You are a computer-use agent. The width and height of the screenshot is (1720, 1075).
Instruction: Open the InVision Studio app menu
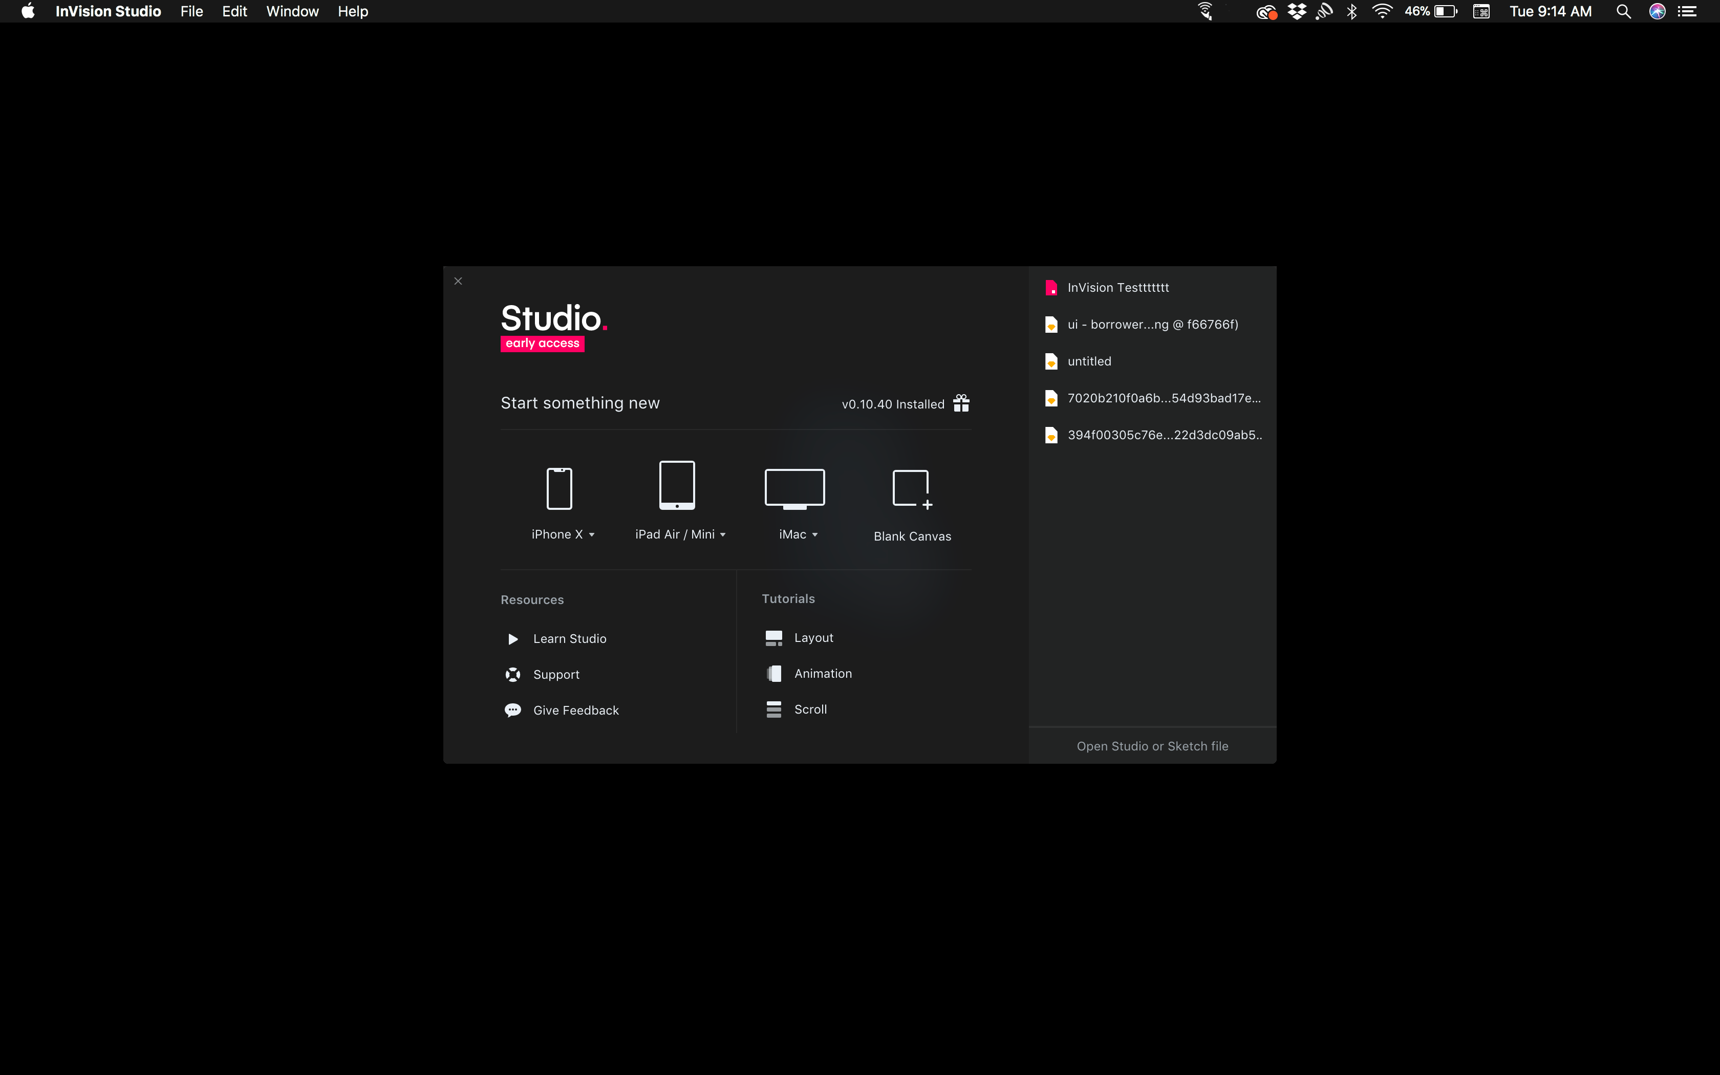pyautogui.click(x=108, y=11)
